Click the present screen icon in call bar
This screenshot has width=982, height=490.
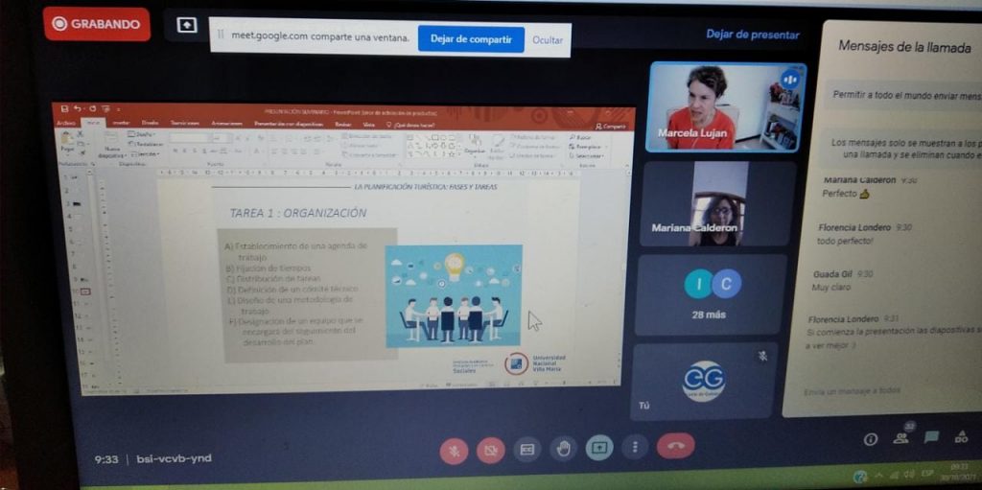[599, 448]
